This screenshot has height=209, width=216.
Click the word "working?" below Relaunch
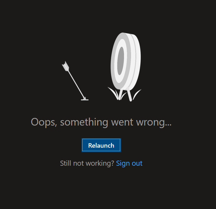(100, 164)
